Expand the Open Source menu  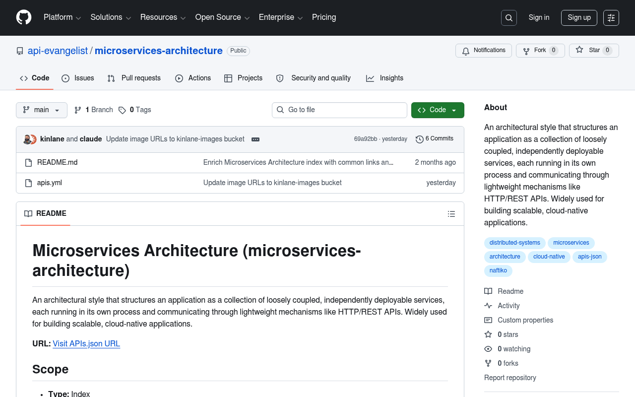(222, 17)
